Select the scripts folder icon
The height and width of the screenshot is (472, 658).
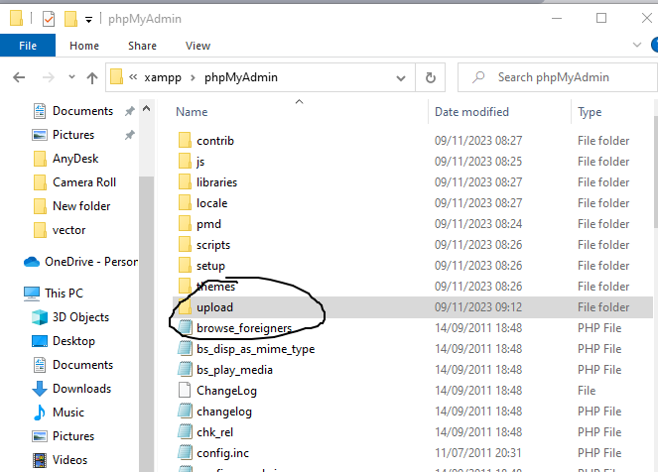[185, 245]
